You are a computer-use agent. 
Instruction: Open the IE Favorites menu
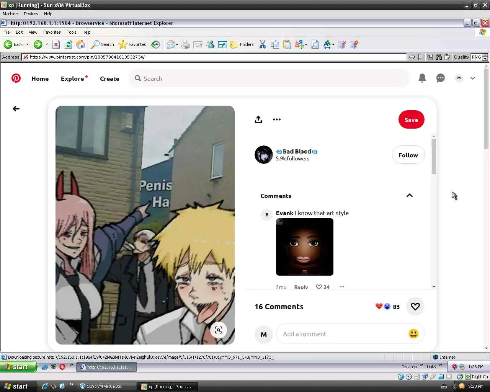click(52, 32)
